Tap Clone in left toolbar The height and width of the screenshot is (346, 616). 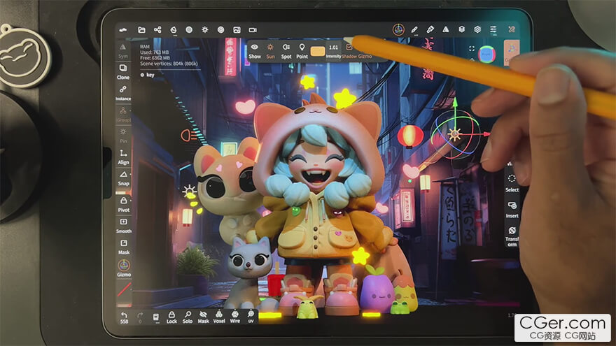pyautogui.click(x=123, y=72)
